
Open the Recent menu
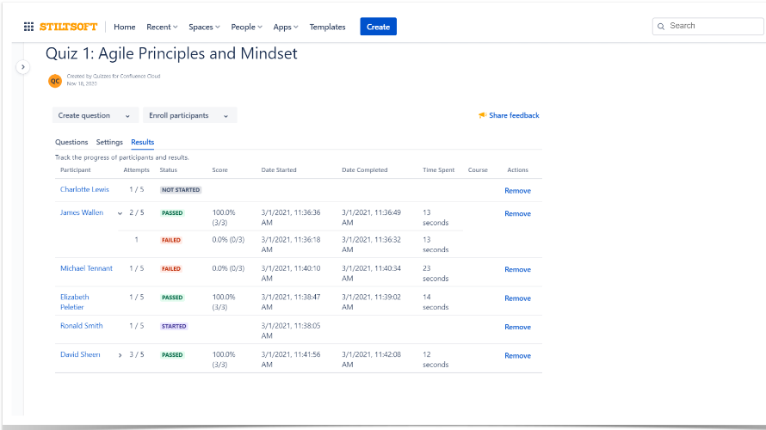pyautogui.click(x=162, y=28)
